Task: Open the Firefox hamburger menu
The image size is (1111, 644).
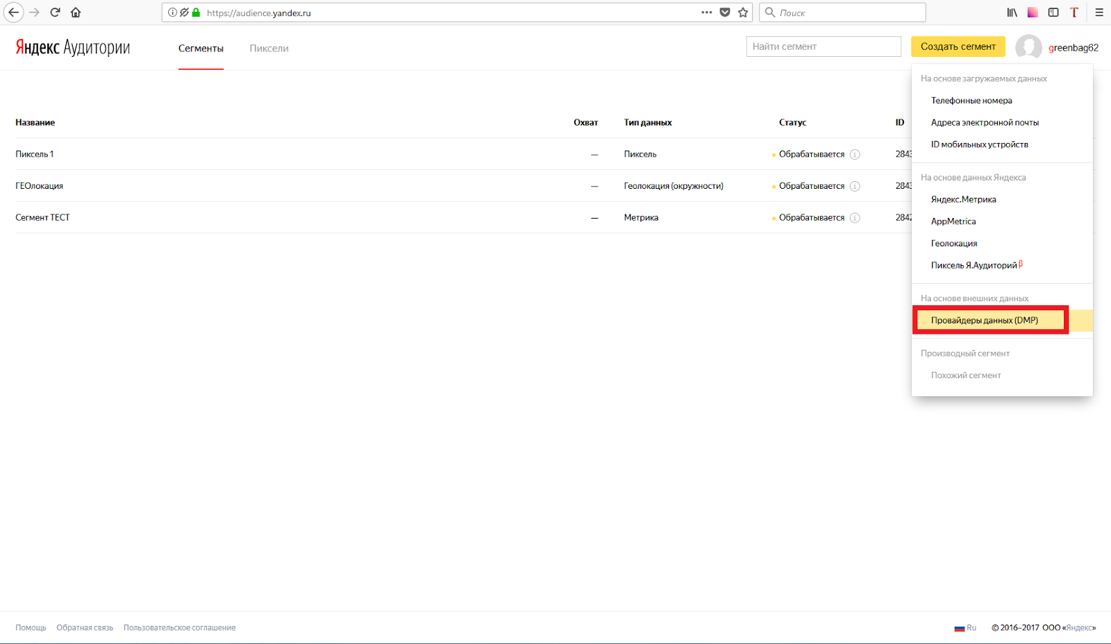Action: (1099, 12)
